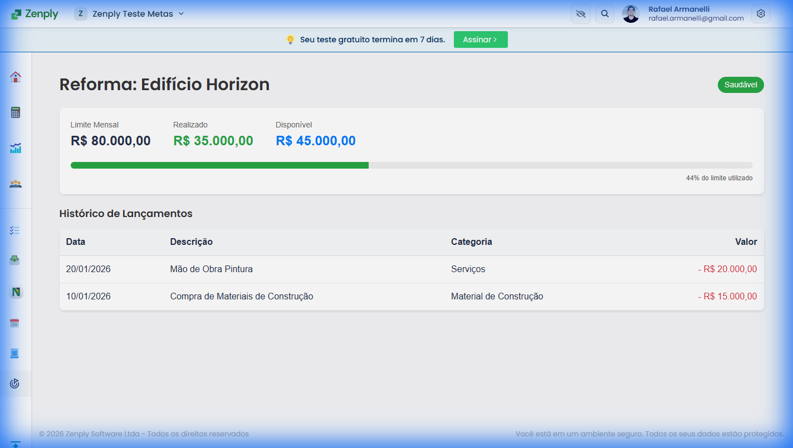Open the analytics chart icon
The height and width of the screenshot is (448, 793).
coord(15,148)
